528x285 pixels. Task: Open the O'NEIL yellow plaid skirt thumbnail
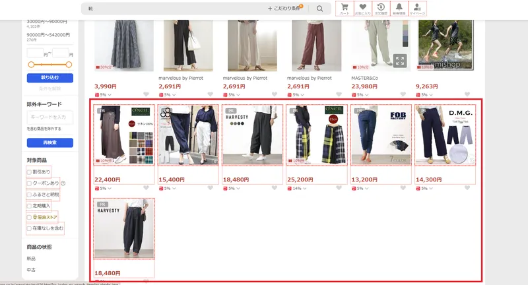click(x=317, y=135)
